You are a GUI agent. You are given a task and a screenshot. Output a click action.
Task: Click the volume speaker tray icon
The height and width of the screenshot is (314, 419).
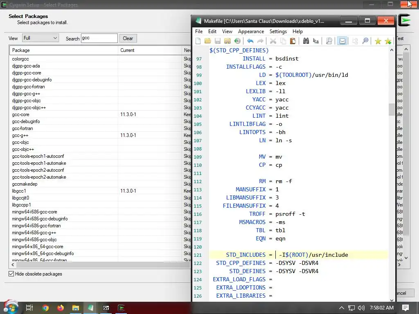click(x=361, y=308)
